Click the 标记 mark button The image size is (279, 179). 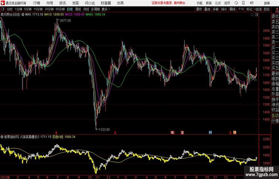(x=249, y=9)
